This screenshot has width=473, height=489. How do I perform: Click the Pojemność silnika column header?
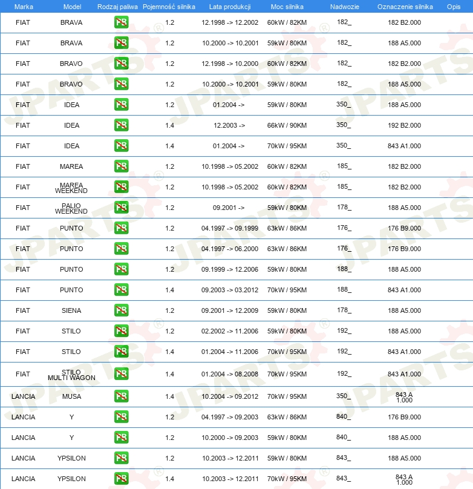point(169,7)
